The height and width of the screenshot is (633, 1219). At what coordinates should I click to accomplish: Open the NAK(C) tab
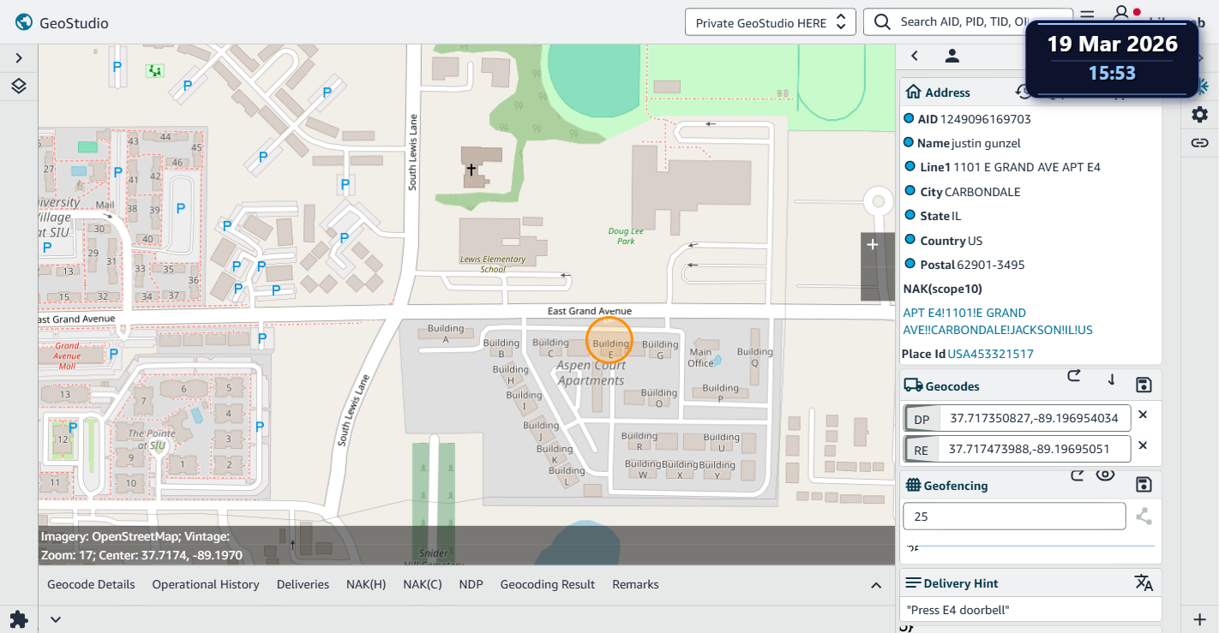point(423,584)
